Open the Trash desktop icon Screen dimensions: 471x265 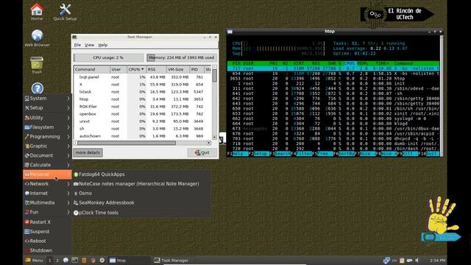[x=37, y=66]
